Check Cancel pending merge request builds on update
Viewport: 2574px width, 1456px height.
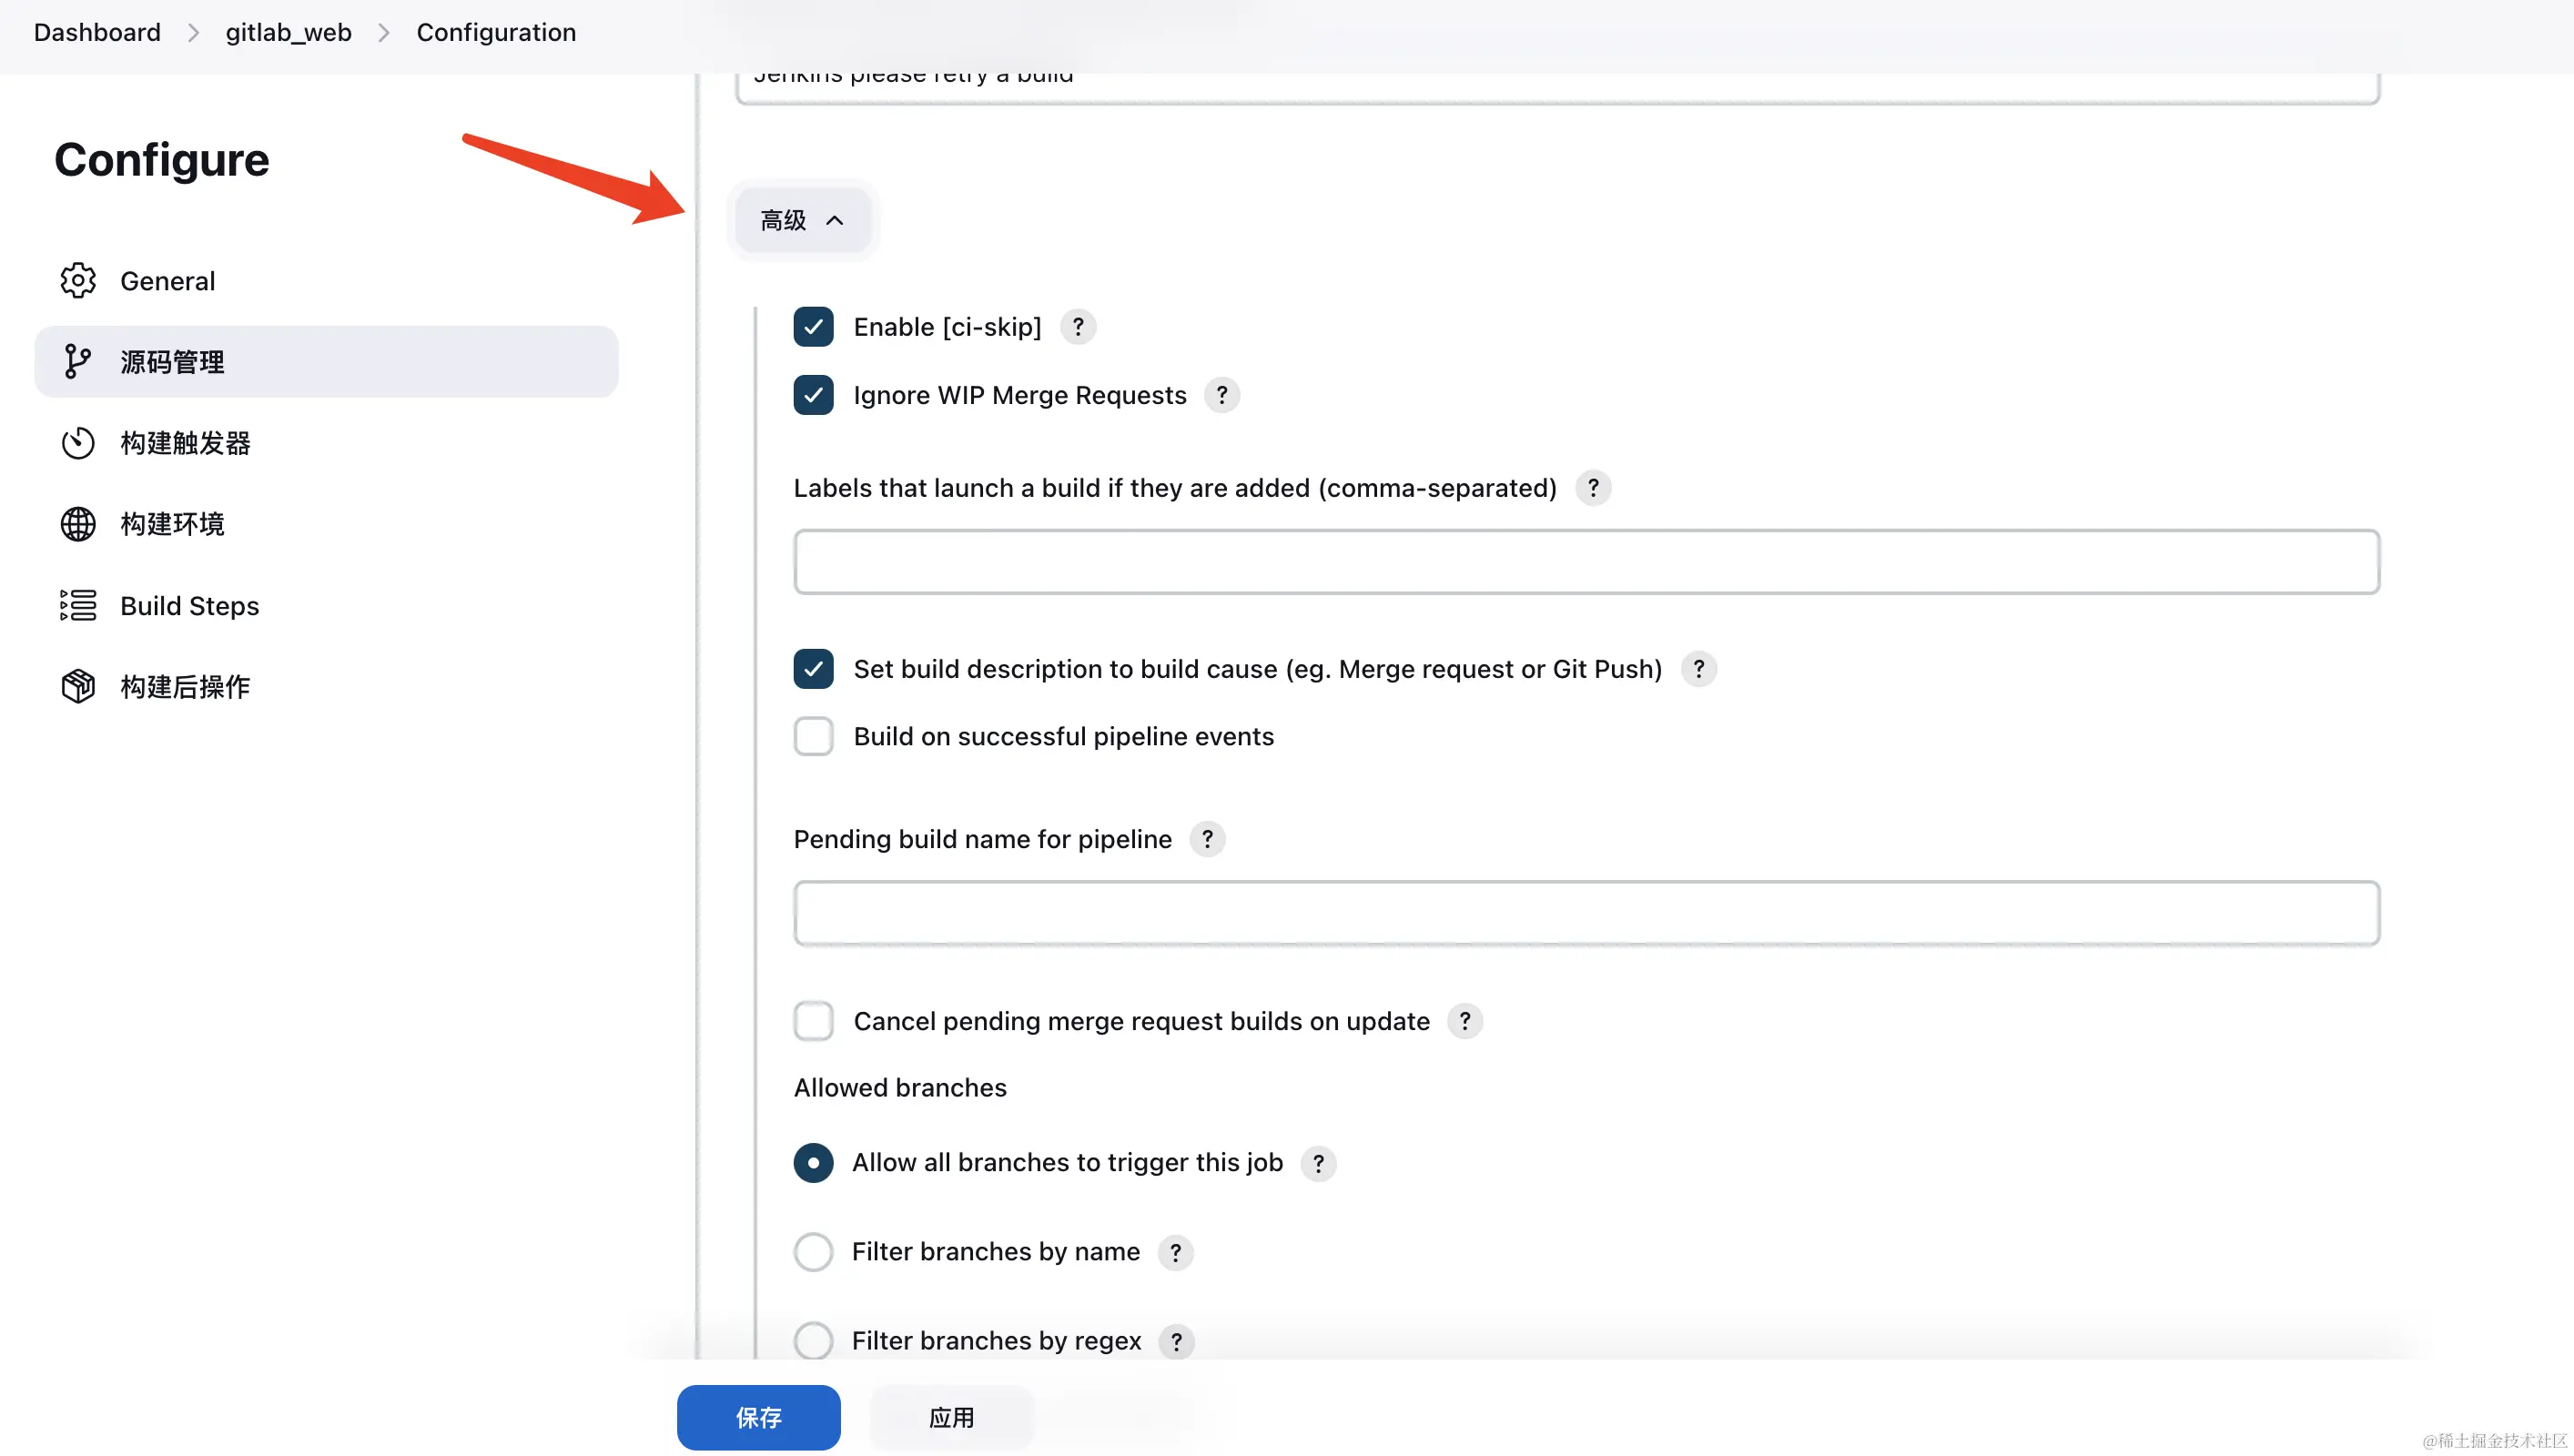click(x=813, y=1021)
